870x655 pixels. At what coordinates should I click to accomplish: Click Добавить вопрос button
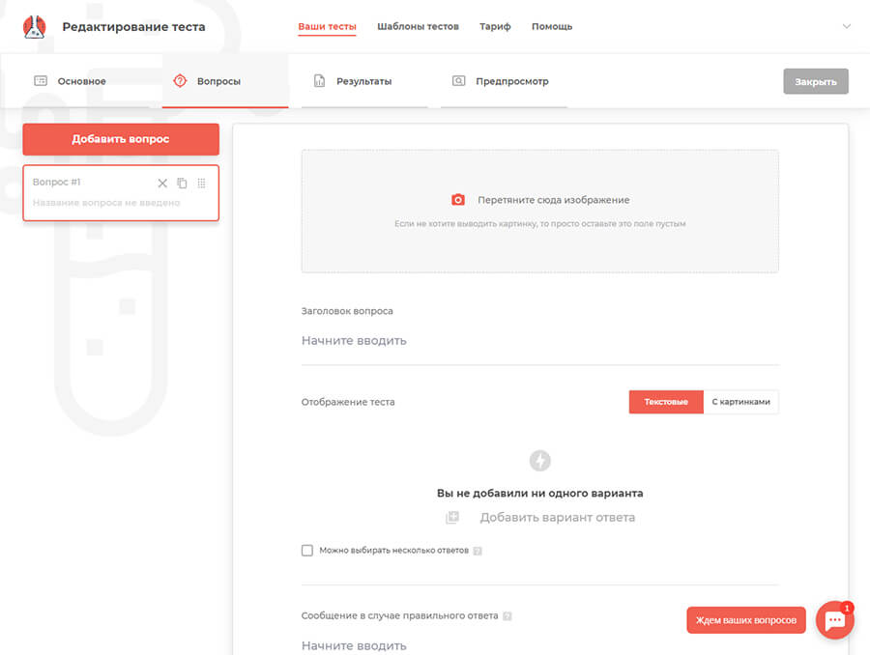[x=121, y=139]
